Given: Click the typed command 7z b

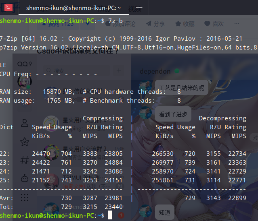Looking at the screenshot, I should (x=115, y=21).
